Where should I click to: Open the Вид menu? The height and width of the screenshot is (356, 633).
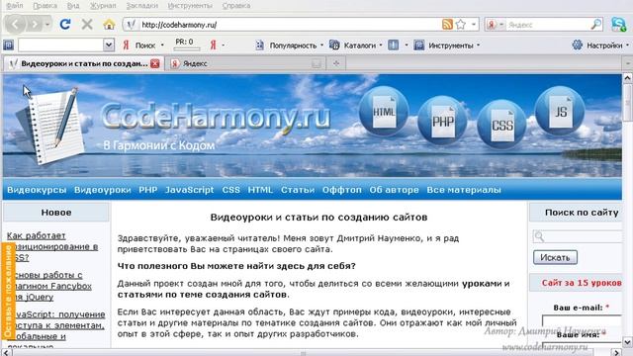(x=73, y=6)
